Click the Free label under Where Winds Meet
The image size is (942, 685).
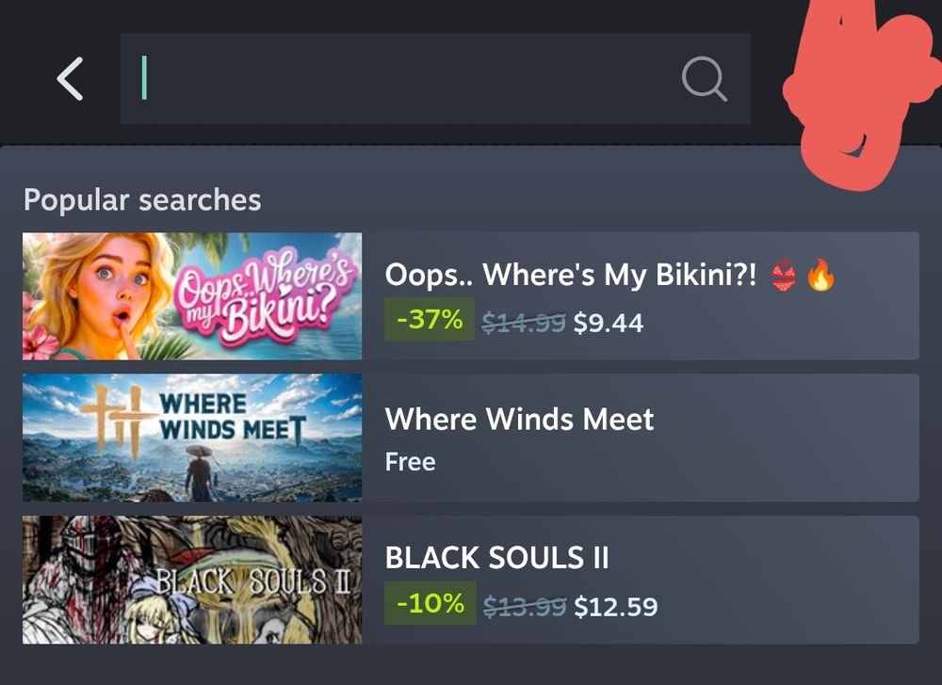[x=411, y=462]
